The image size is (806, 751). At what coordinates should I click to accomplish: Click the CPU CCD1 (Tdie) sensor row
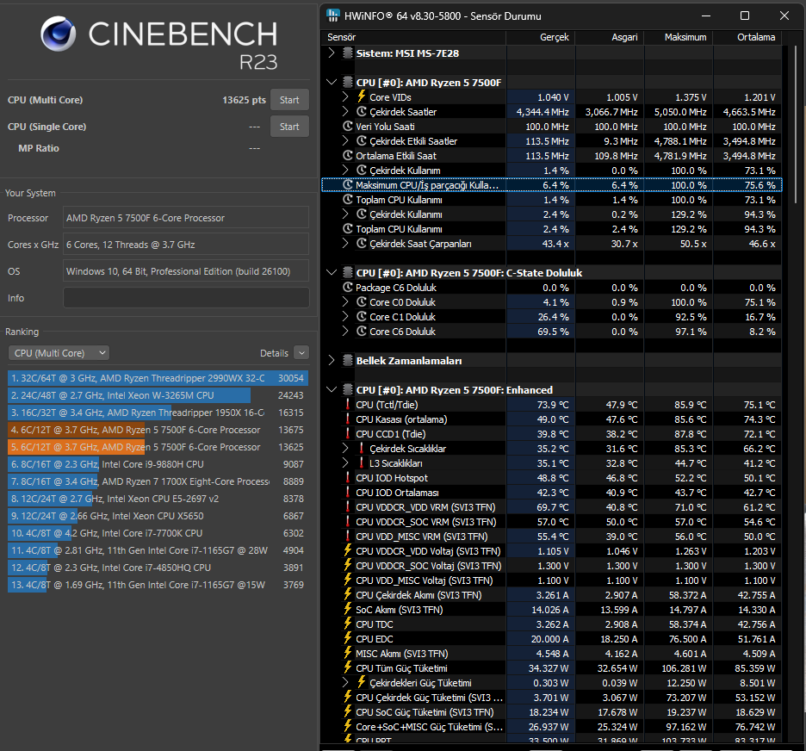tap(552, 434)
